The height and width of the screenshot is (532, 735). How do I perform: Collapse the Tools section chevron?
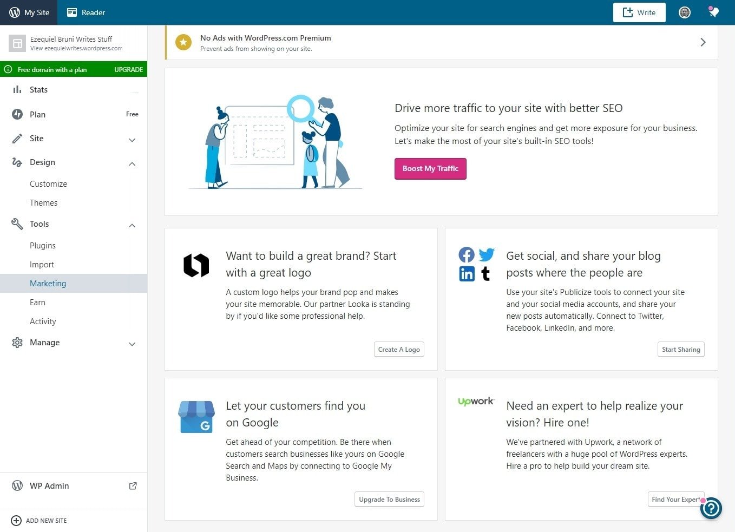[x=132, y=226]
